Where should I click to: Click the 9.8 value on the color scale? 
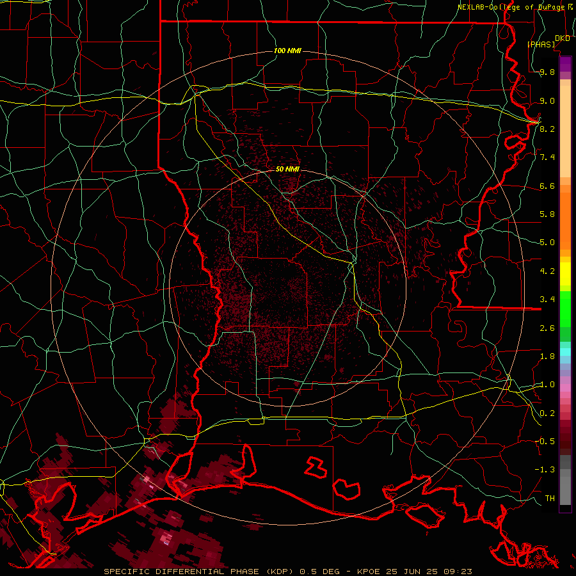(x=547, y=72)
